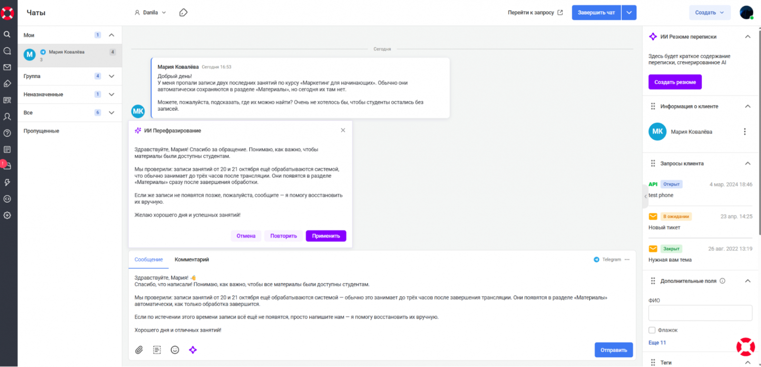The image size is (761, 367).
Task: Open the vertical dots menu for Мария Ковалёва
Action: coord(745,132)
